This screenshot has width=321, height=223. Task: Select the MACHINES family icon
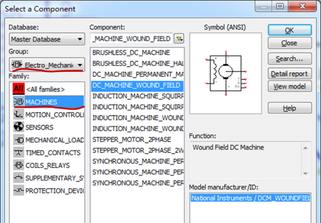(18, 102)
